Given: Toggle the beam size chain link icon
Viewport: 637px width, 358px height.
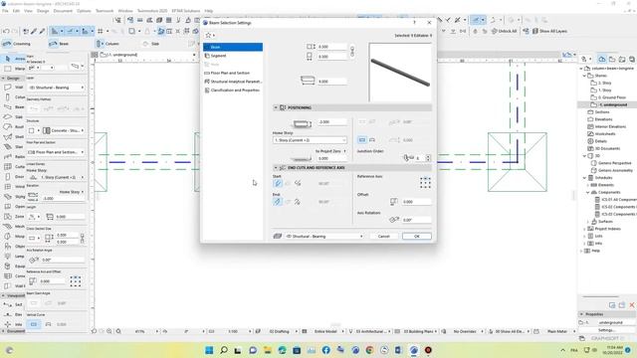Looking at the screenshot, I should (x=352, y=51).
